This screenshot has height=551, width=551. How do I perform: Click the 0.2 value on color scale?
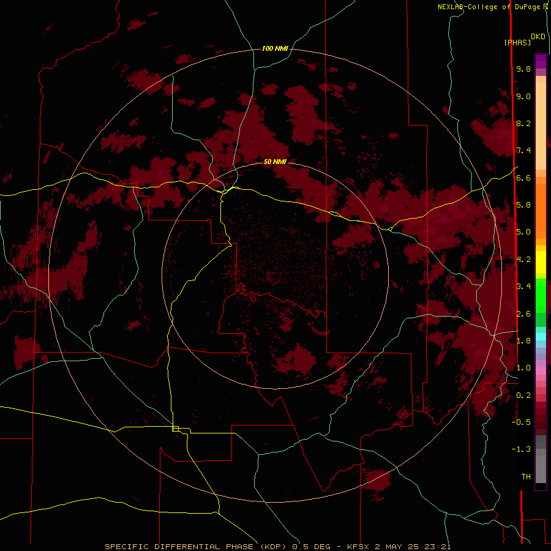(x=523, y=395)
